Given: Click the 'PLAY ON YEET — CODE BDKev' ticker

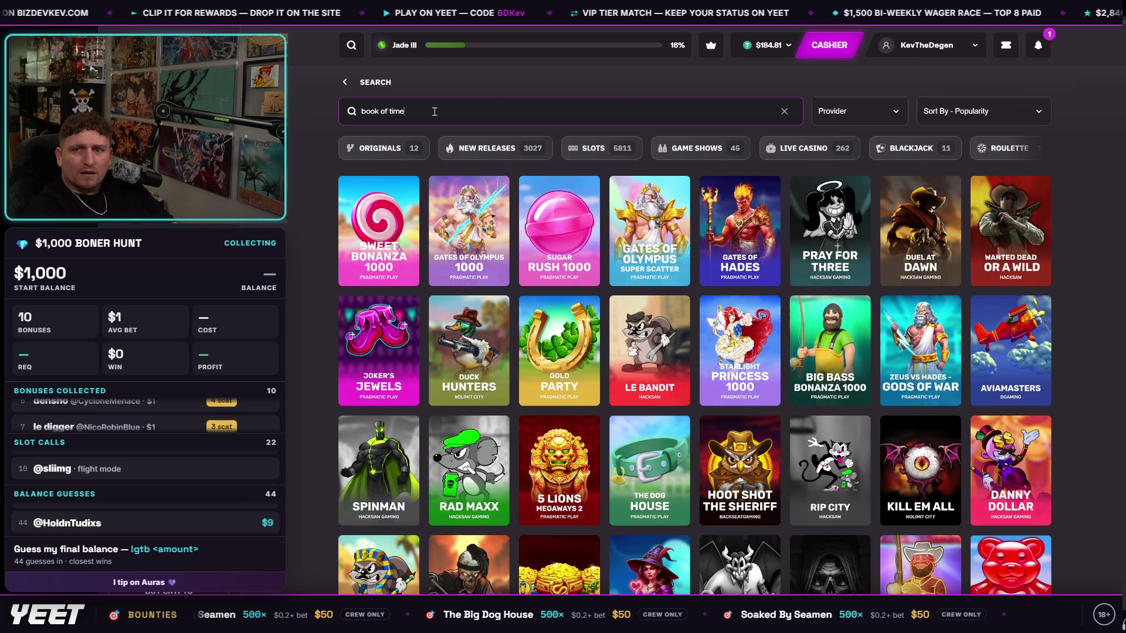Looking at the screenshot, I should tap(454, 13).
